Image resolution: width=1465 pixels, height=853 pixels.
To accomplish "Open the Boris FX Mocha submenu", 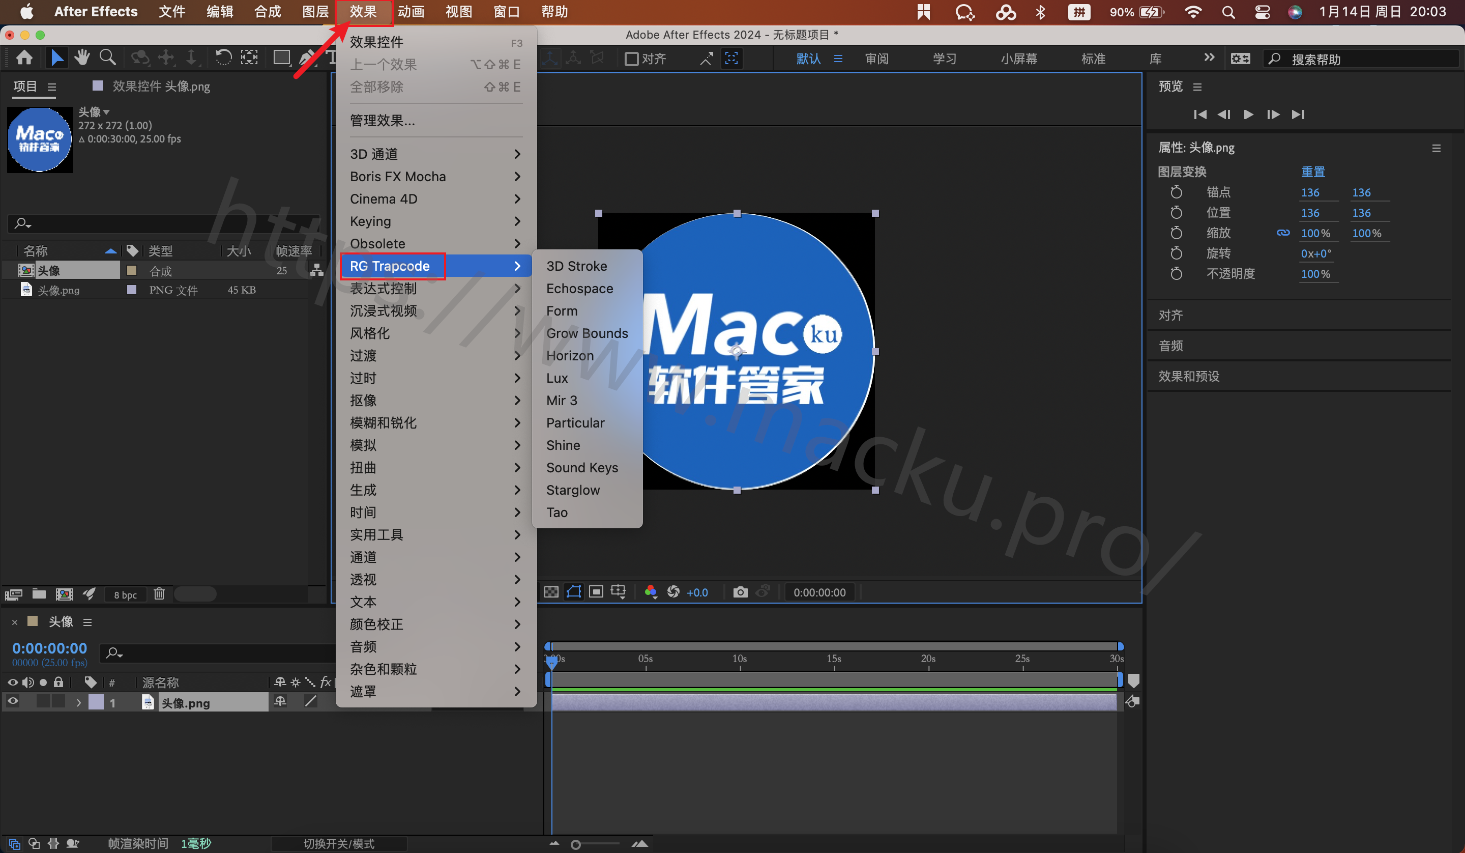I will click(x=436, y=176).
